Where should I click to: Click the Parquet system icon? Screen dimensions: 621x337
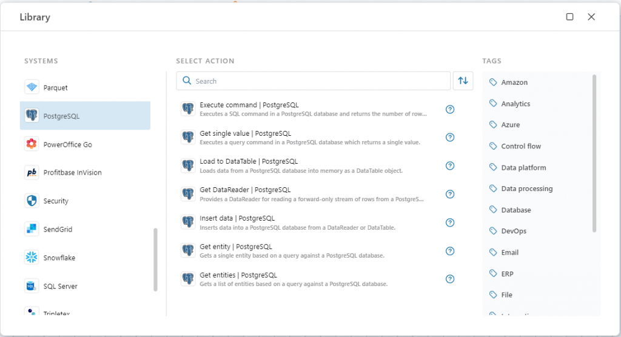32,87
